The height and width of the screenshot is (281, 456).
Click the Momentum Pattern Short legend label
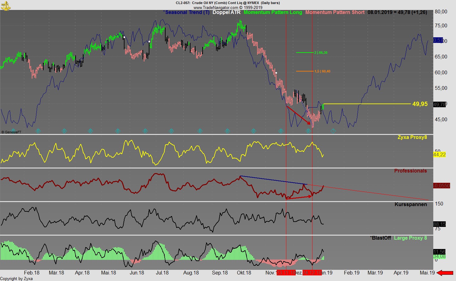pos(335,12)
